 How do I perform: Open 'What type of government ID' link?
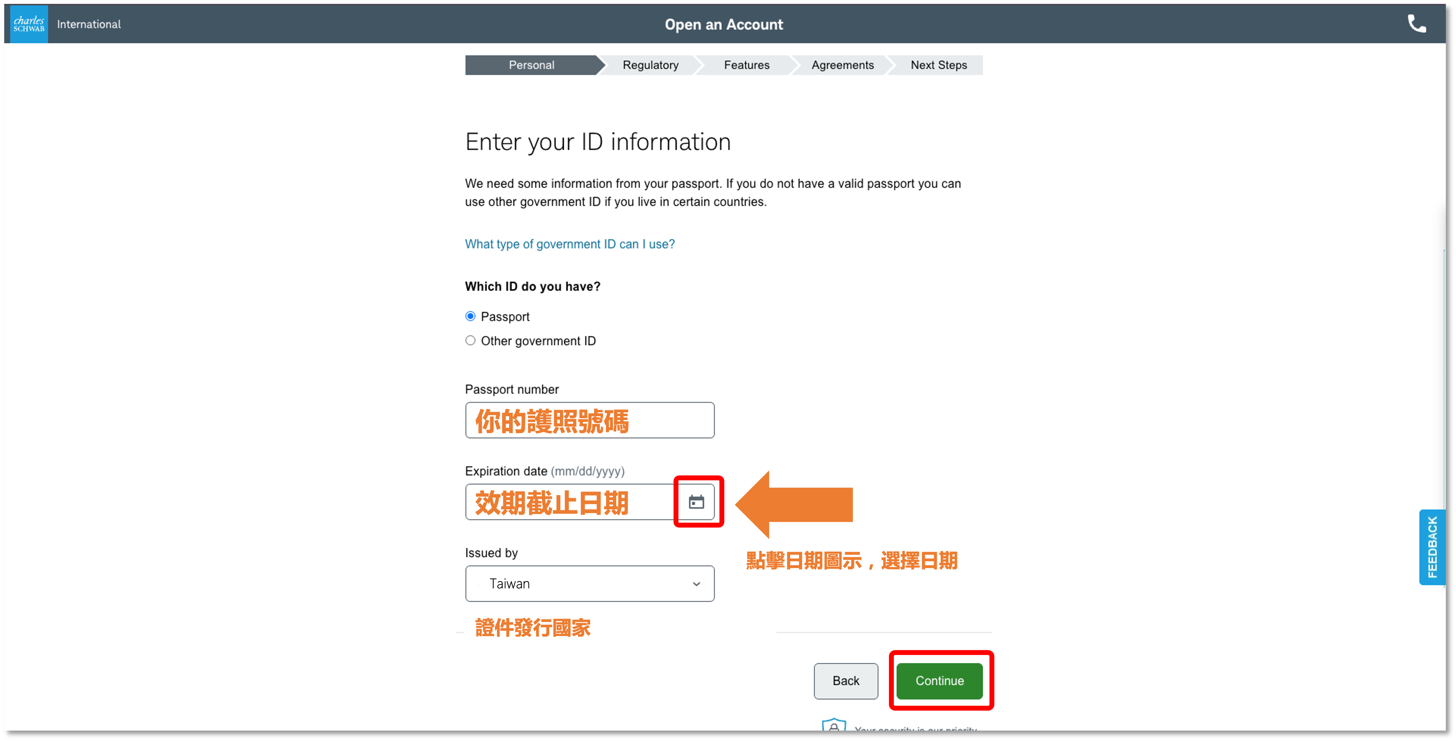point(570,244)
